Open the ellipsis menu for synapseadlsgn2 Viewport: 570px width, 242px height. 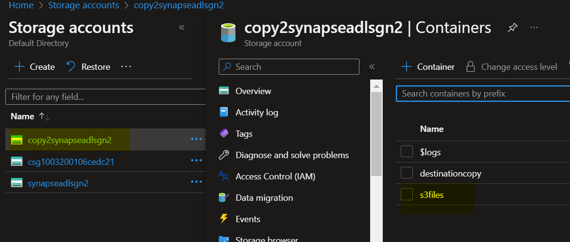click(x=196, y=182)
